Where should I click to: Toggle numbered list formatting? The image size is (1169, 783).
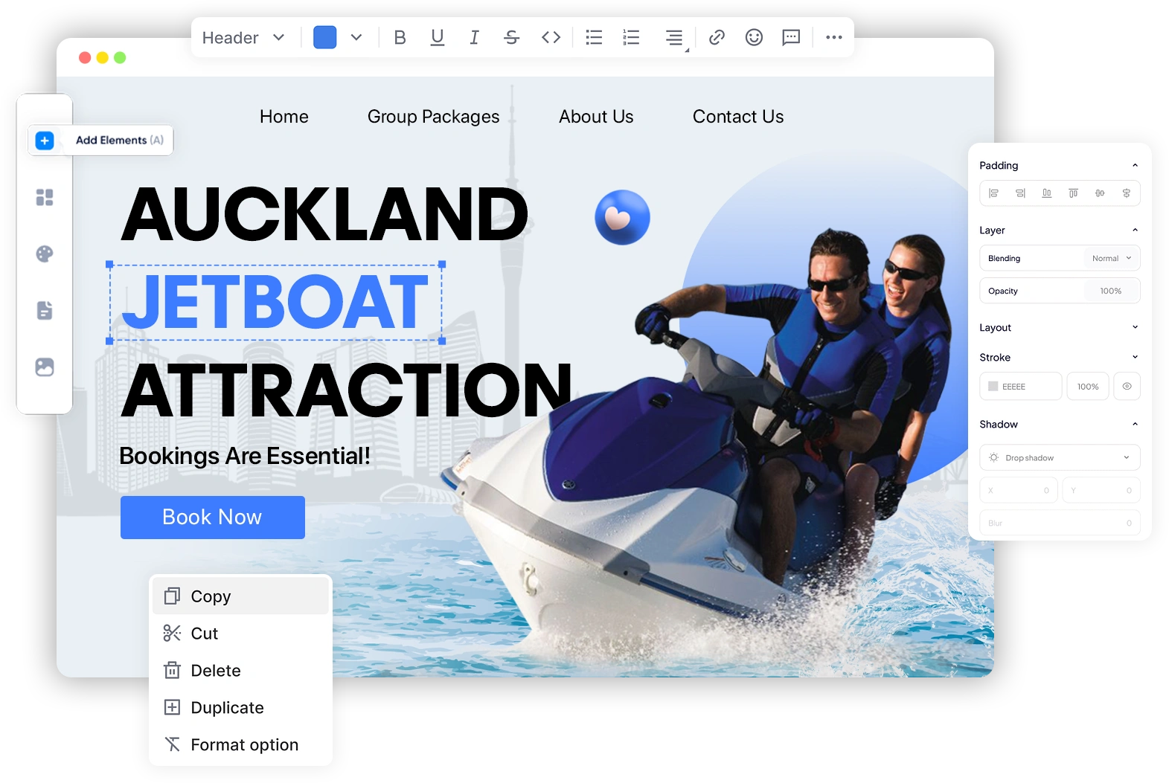pyautogui.click(x=631, y=37)
